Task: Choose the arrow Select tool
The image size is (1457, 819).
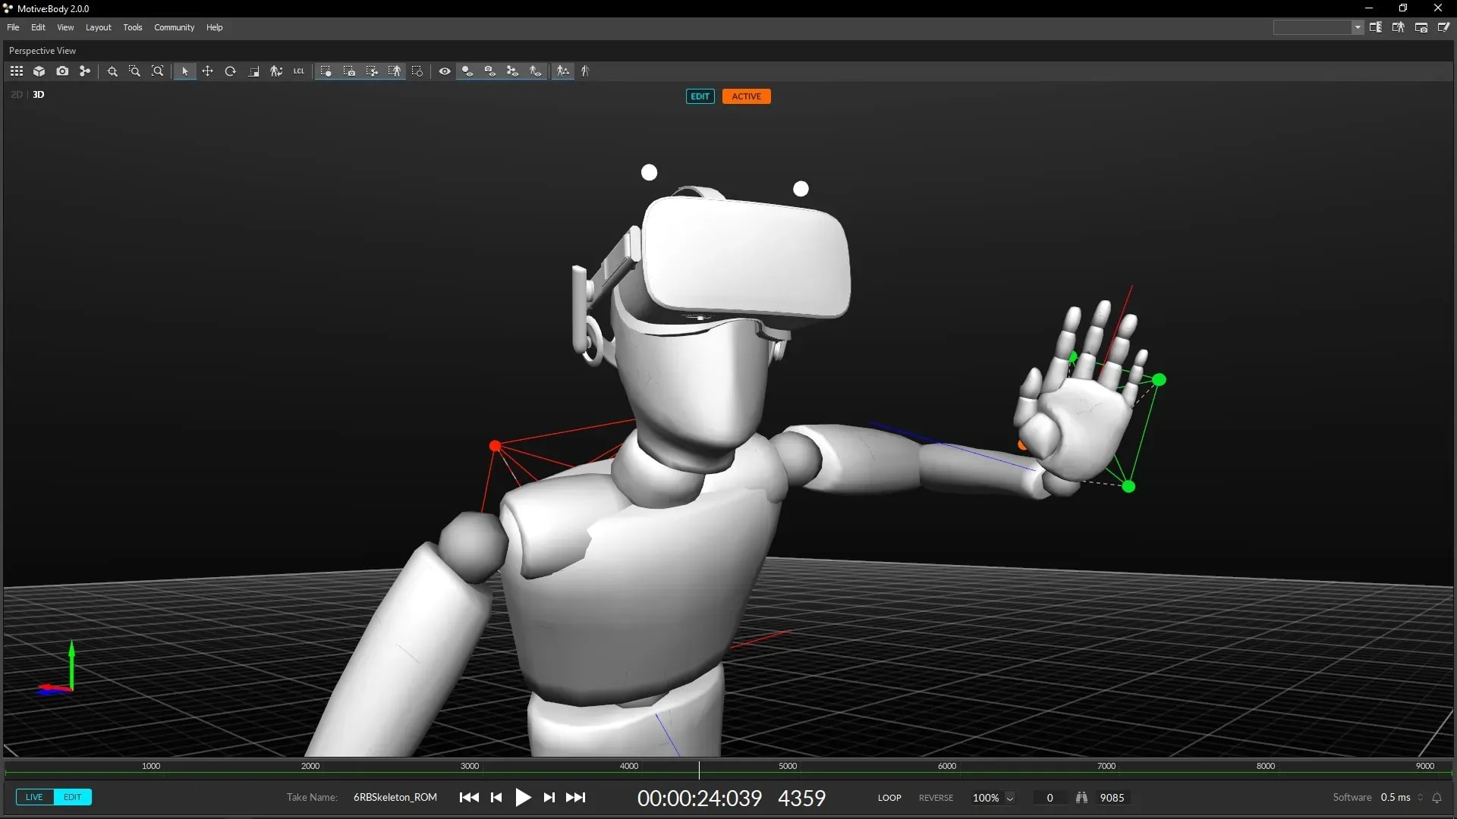Action: (184, 71)
